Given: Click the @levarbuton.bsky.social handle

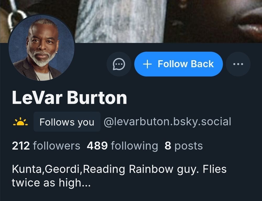Looking at the screenshot, I should (x=167, y=122).
